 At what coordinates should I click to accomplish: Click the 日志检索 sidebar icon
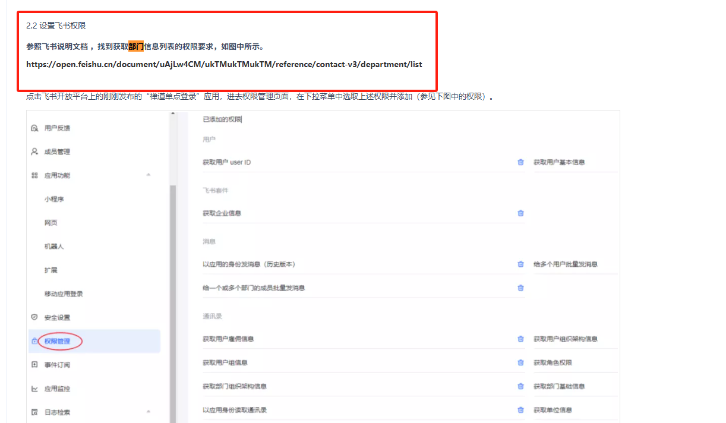click(34, 412)
